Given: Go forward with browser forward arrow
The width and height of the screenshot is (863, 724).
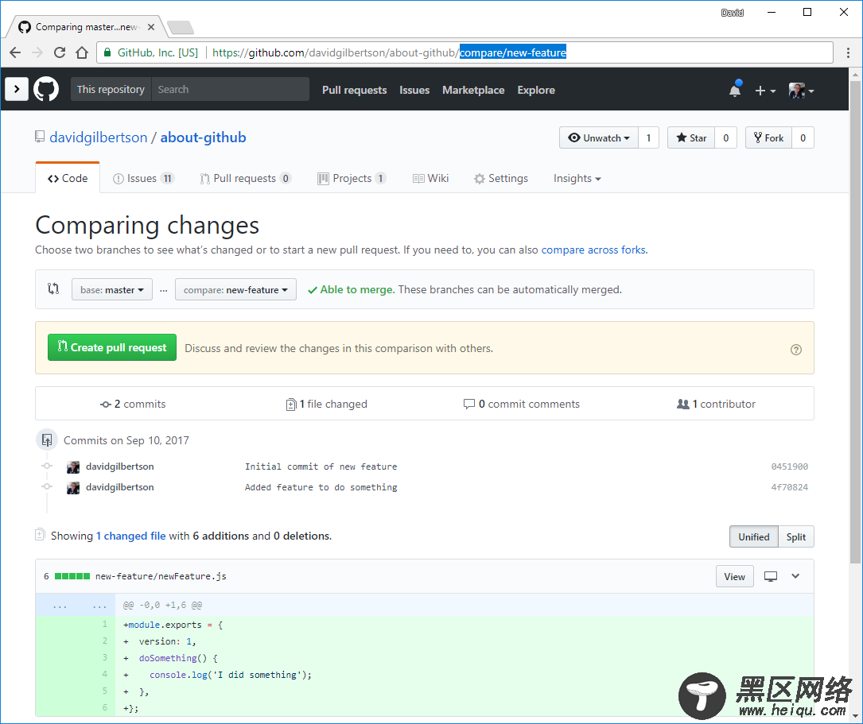Looking at the screenshot, I should pos(37,52).
